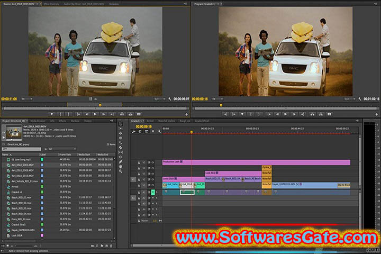Open Program monitor Fit zoom dropdown
The image size is (381, 254).
[x=217, y=99]
